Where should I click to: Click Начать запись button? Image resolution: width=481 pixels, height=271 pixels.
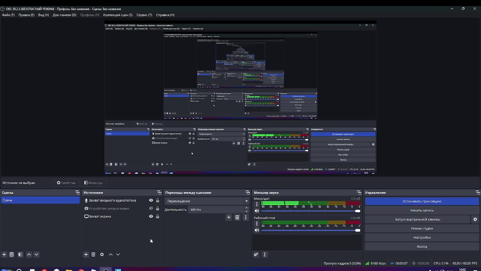pyautogui.click(x=422, y=210)
